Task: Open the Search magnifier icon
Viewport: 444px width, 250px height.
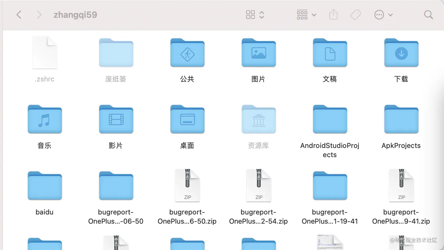Action: click(x=428, y=15)
